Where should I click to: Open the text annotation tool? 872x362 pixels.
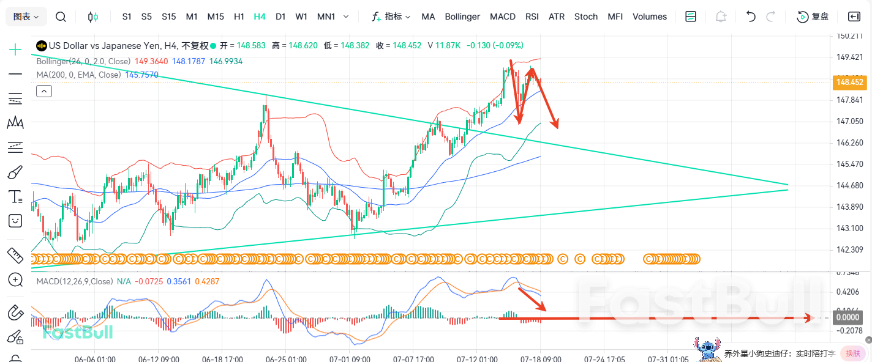pyautogui.click(x=15, y=196)
